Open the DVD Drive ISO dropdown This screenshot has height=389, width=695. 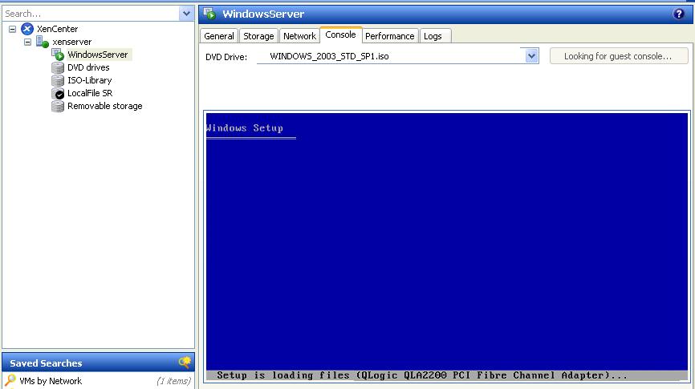pyautogui.click(x=530, y=56)
